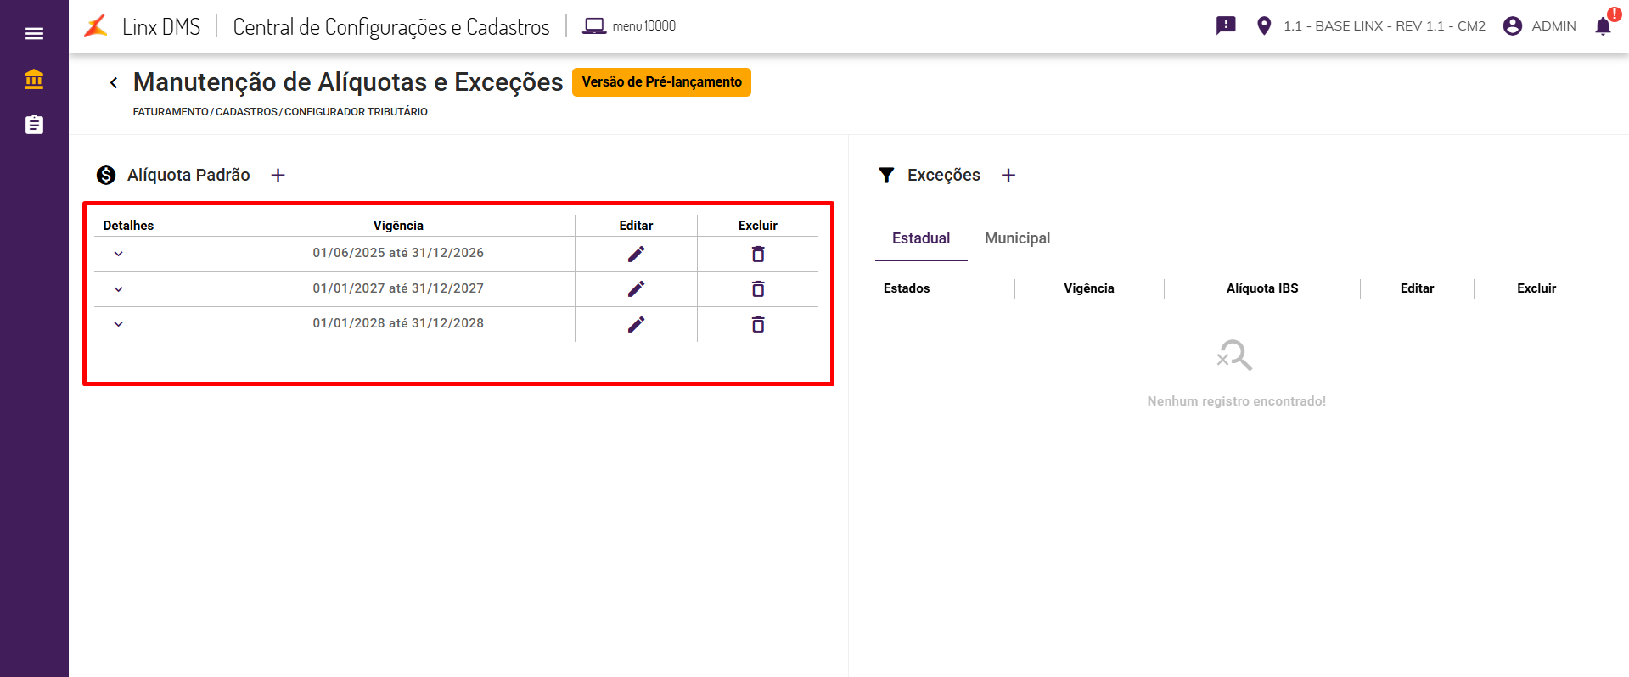Expand details for 01/01/2028 até 31/12/2028
The image size is (1629, 677).
[x=119, y=324]
